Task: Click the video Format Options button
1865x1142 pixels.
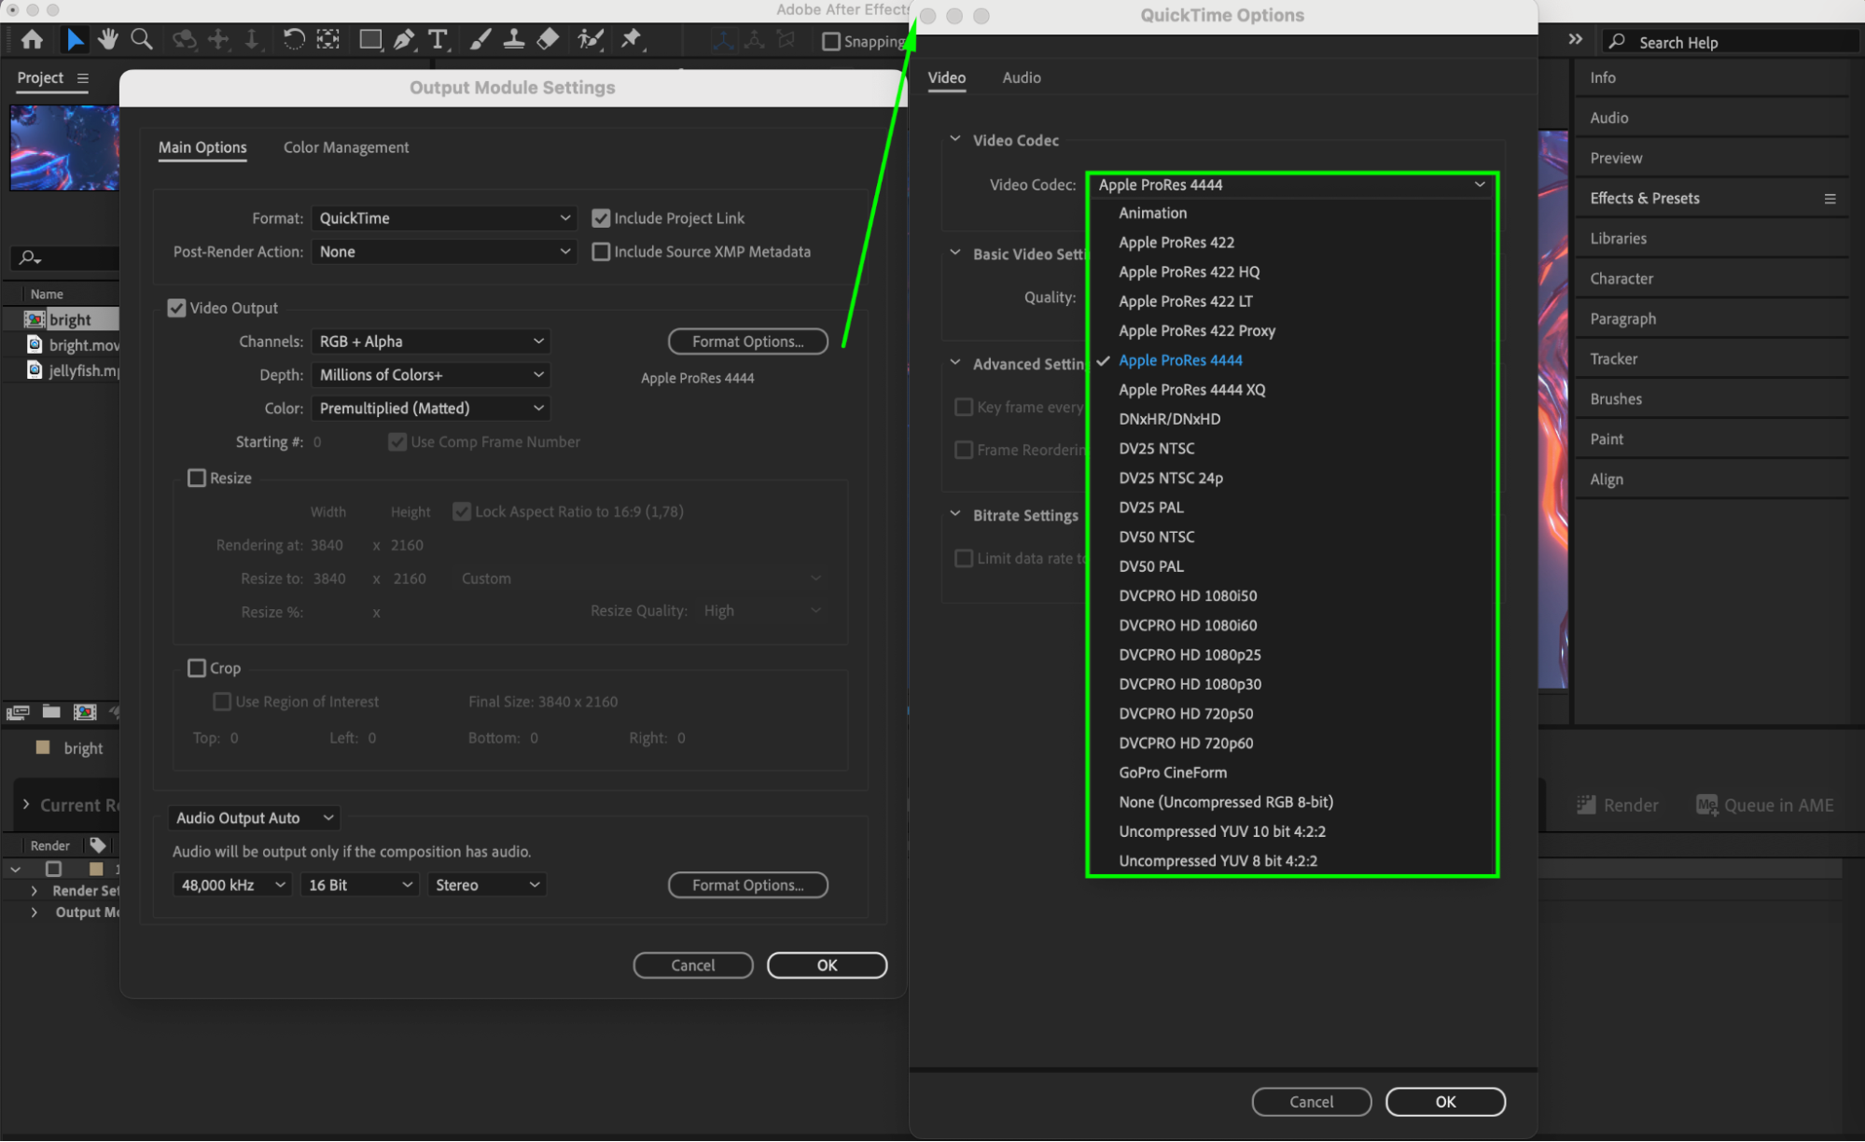Action: (747, 341)
